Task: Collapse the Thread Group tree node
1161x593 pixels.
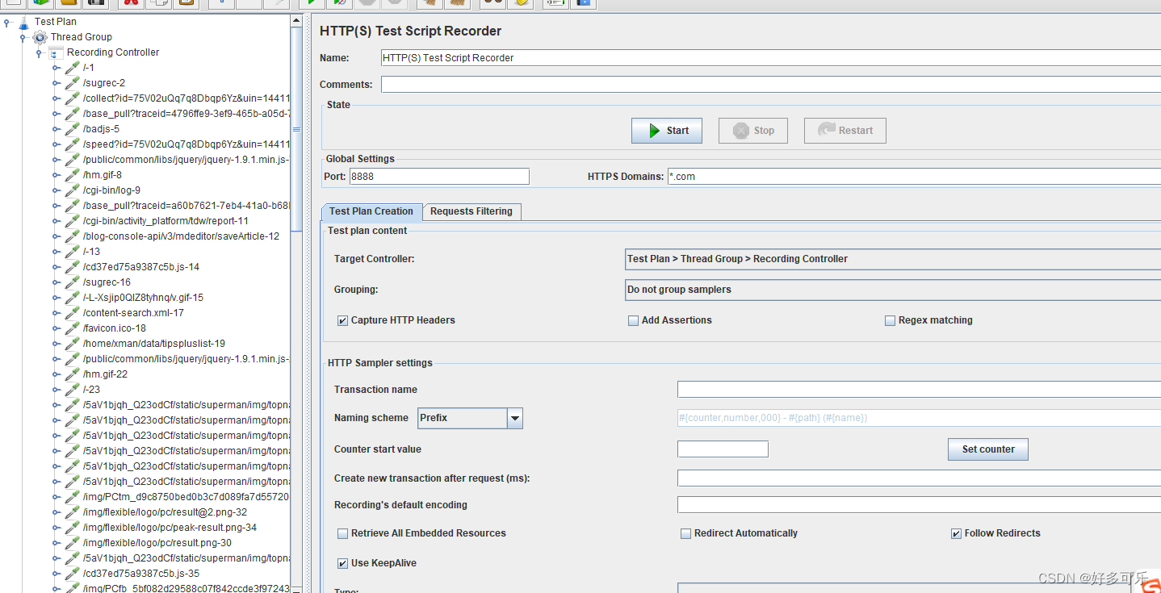Action: coord(23,37)
